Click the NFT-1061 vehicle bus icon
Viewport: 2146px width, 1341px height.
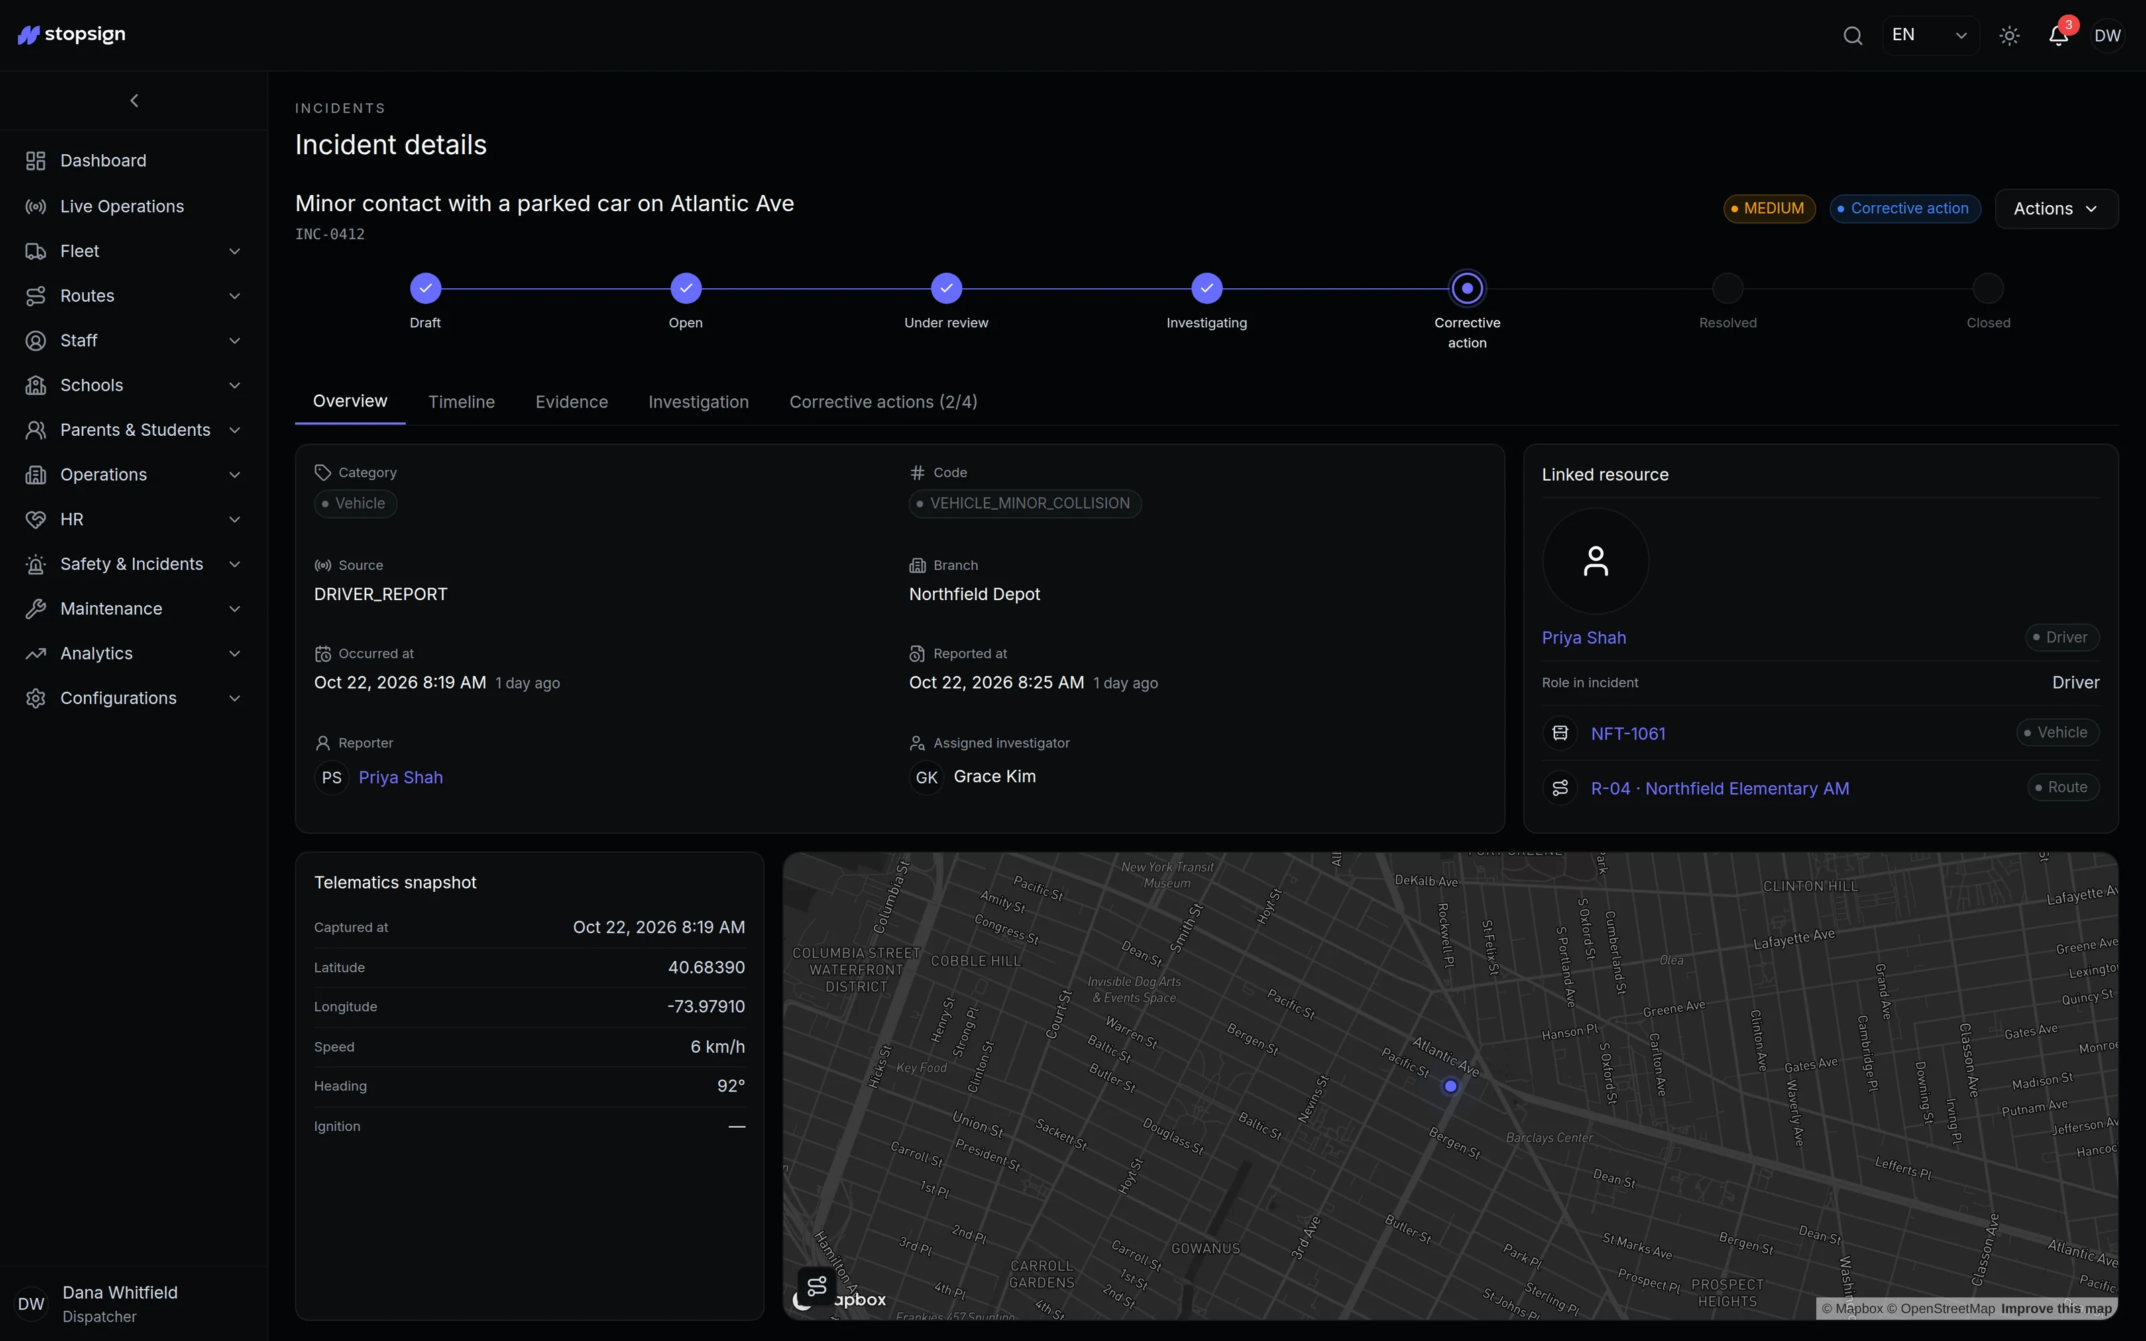tap(1560, 734)
